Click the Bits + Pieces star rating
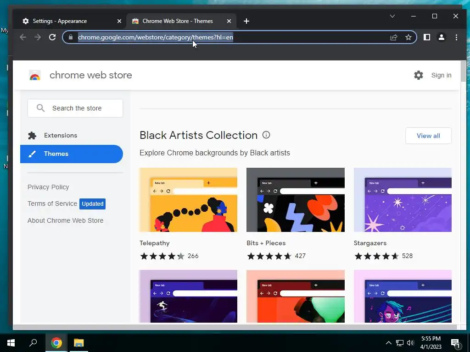This screenshot has height=352, width=470. [269, 256]
